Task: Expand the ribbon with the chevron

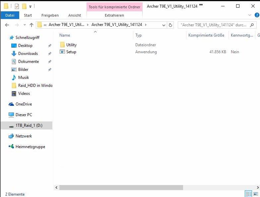Action: (x=249, y=15)
